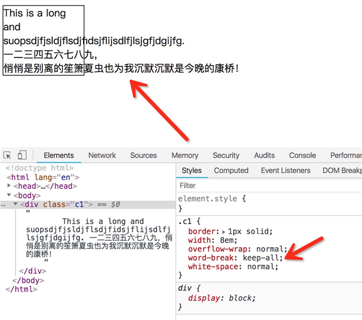Open the Security tab
The image size is (362, 320).
(x=226, y=155)
